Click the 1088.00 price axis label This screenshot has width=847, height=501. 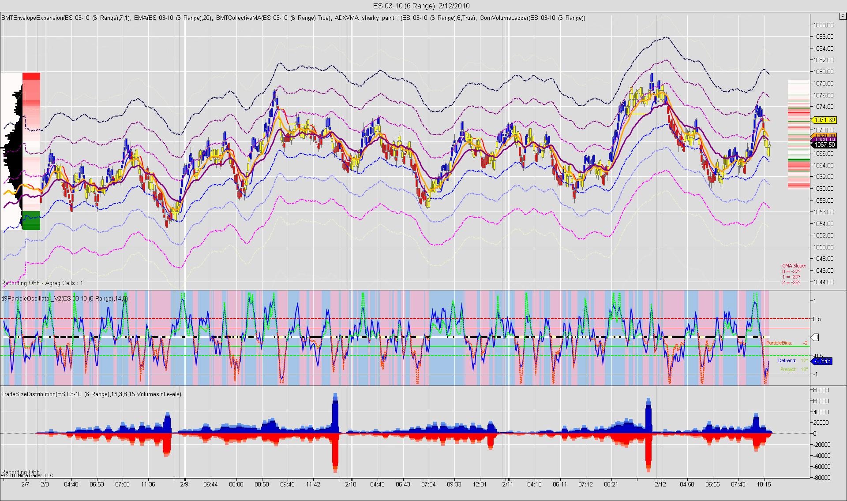pos(824,25)
